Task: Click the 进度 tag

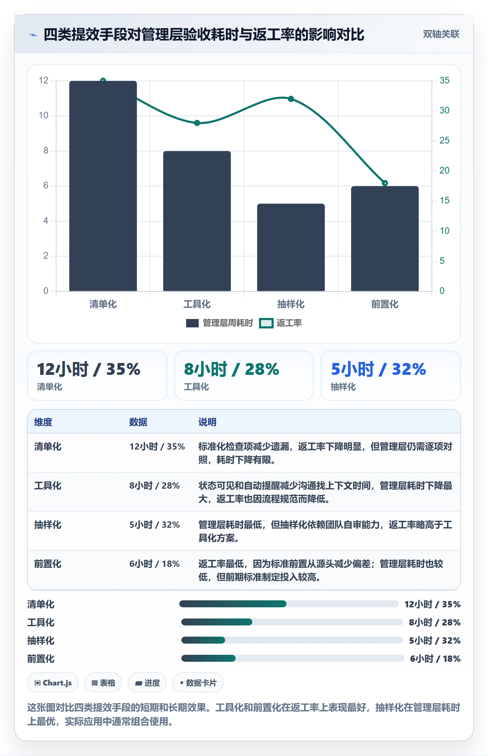Action: coord(147,683)
